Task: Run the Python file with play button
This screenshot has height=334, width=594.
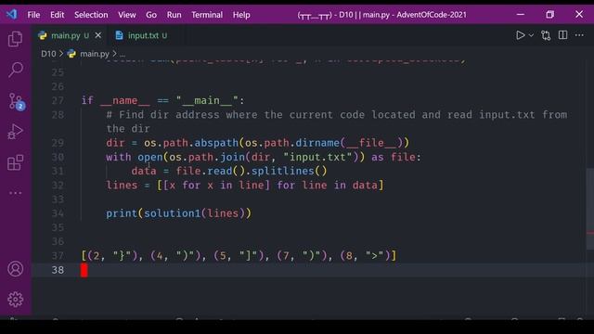Action: click(x=520, y=35)
